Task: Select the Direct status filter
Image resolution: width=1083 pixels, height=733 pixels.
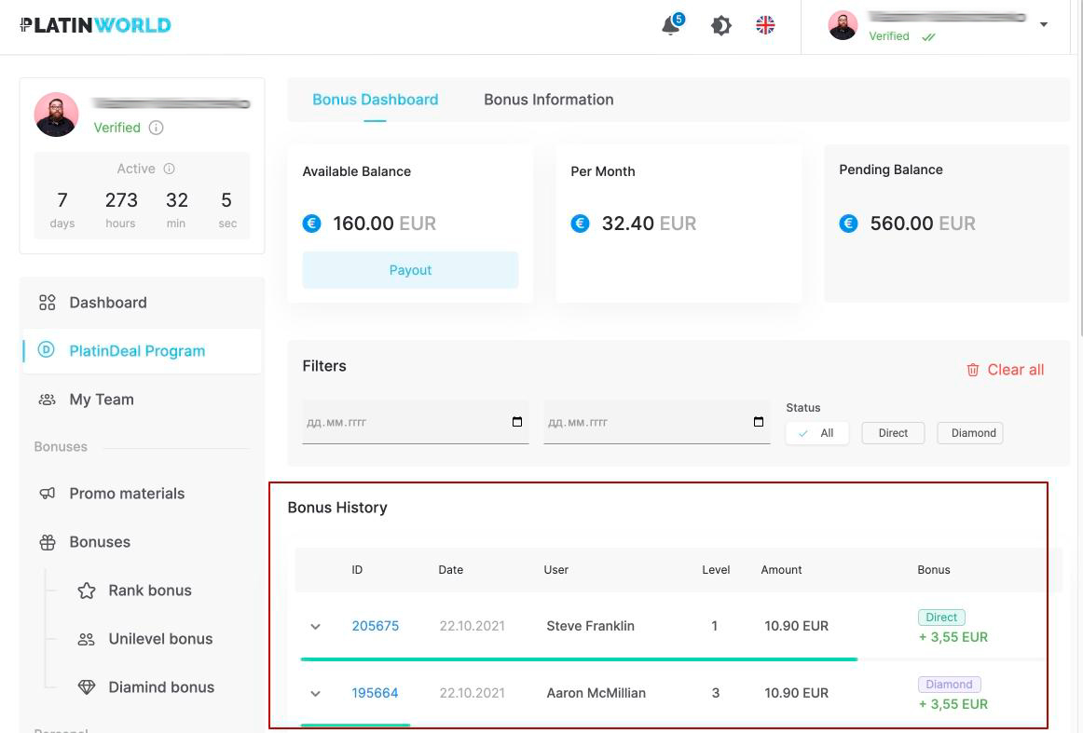Action: pyautogui.click(x=893, y=433)
